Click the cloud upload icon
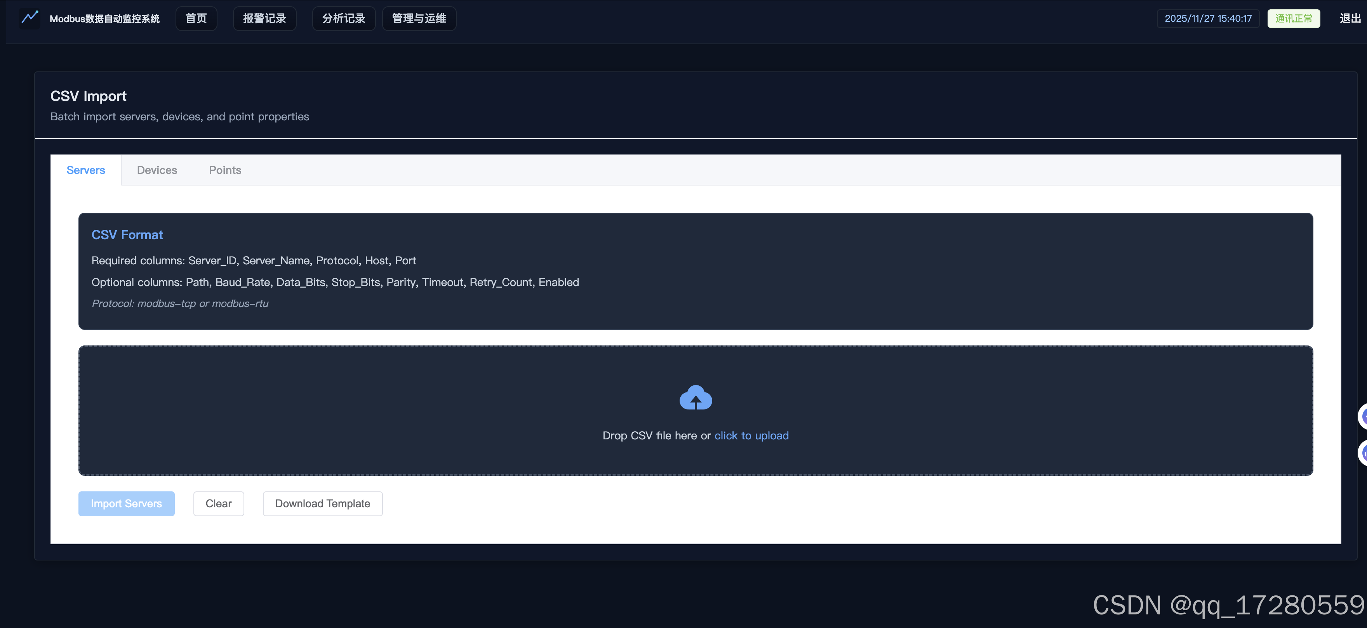1367x628 pixels. (x=695, y=398)
